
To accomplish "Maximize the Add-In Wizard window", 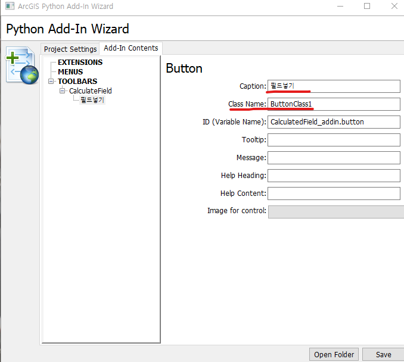I will [367, 6].
